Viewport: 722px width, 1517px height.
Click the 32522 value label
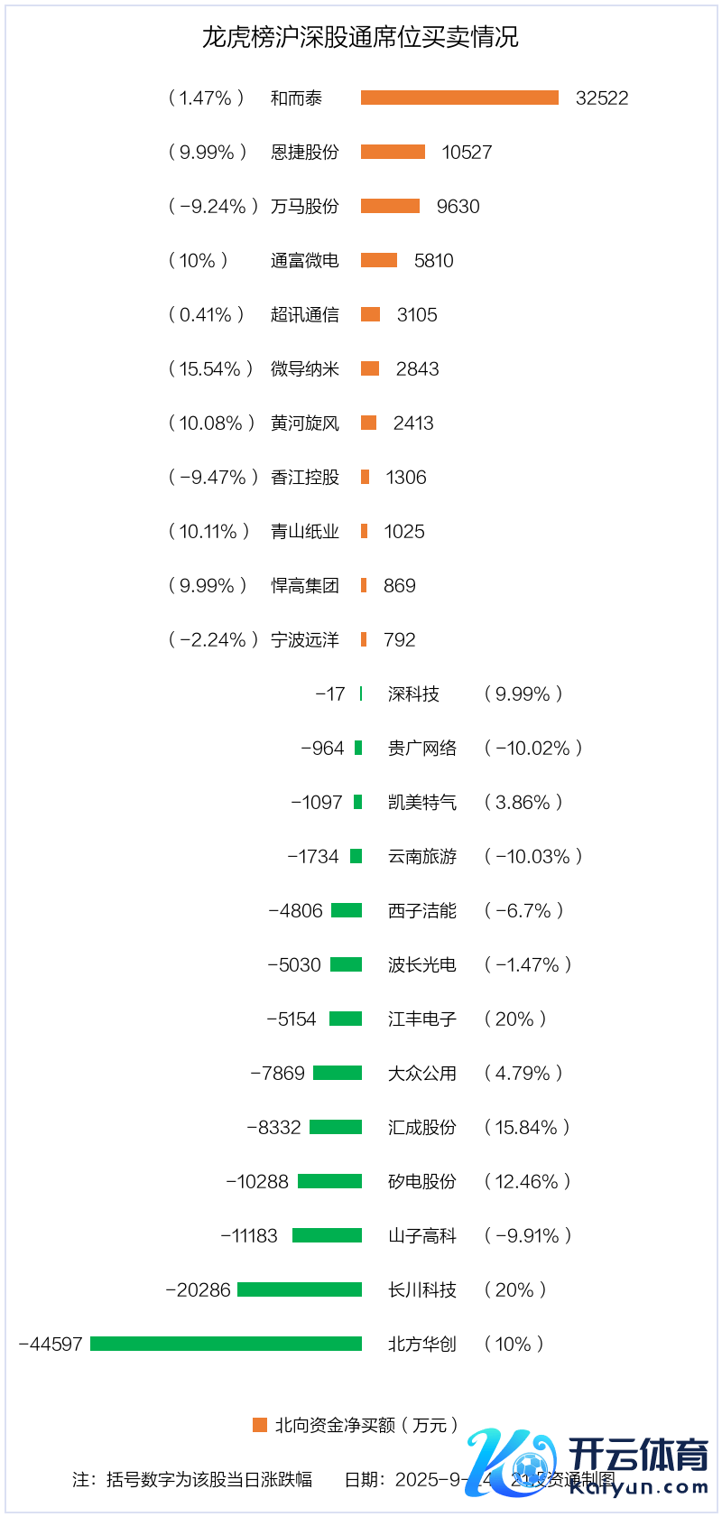tap(602, 98)
